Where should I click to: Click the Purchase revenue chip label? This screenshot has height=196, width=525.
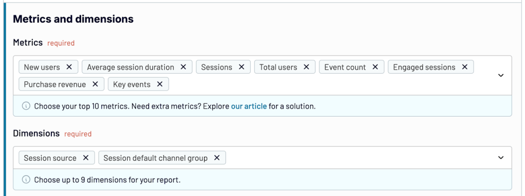[55, 84]
